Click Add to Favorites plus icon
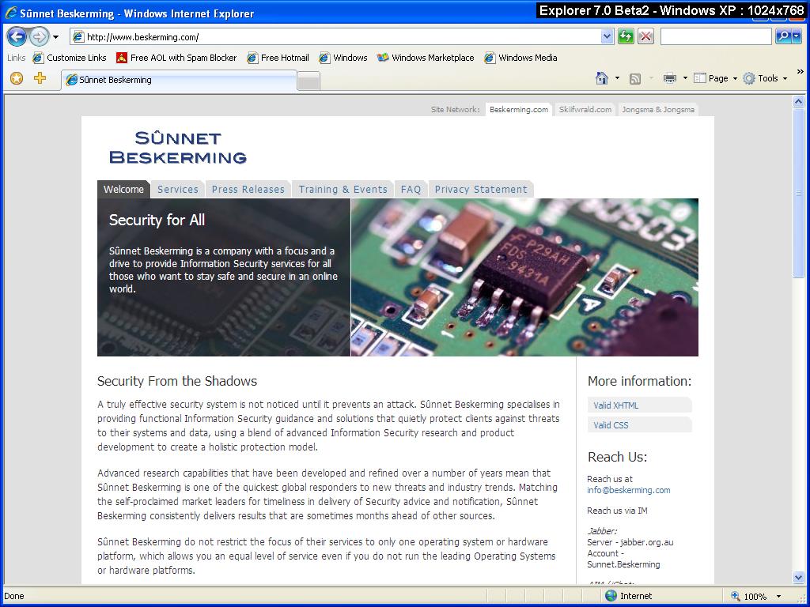 [40, 78]
